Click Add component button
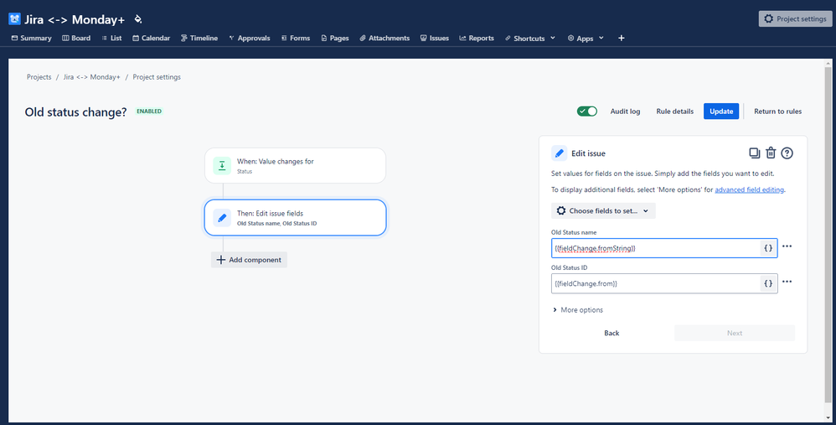 click(249, 260)
